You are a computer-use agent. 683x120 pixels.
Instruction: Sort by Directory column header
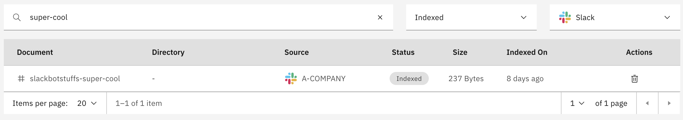[x=168, y=52]
